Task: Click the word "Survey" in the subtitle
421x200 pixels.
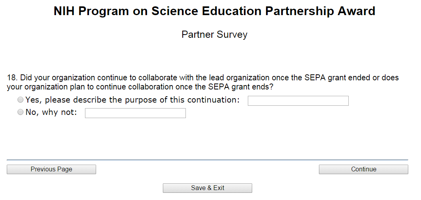Action: pos(231,35)
